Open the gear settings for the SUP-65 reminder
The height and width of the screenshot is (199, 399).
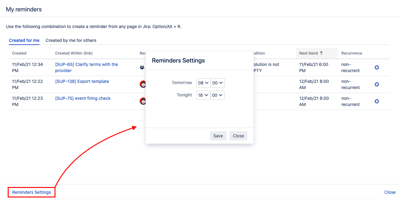377,67
